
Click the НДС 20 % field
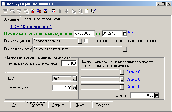pyautogui.click(x=62, y=79)
